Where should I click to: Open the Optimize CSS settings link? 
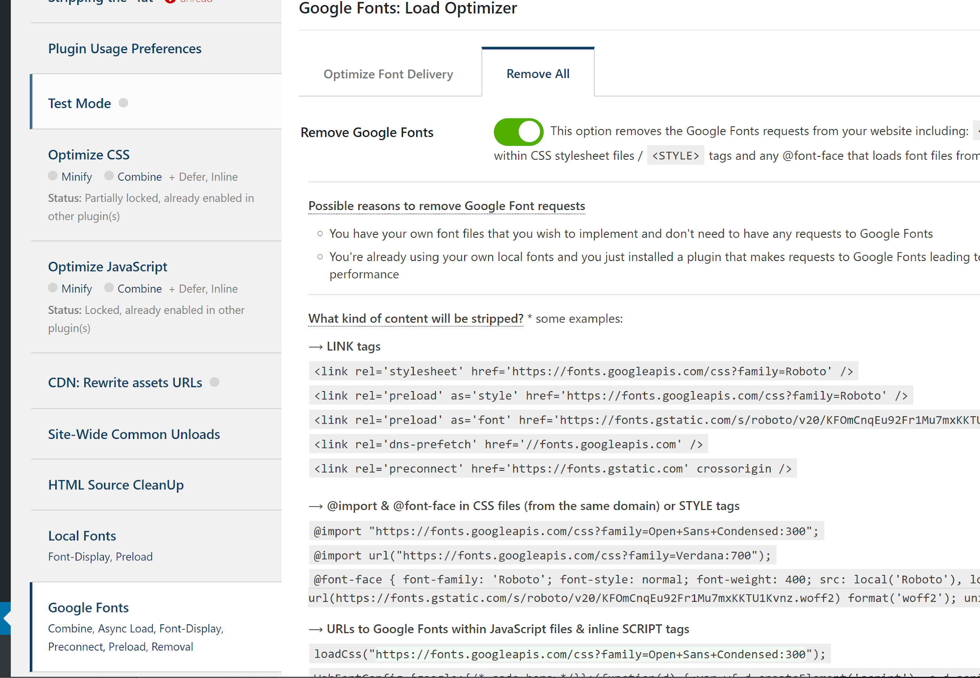89,155
